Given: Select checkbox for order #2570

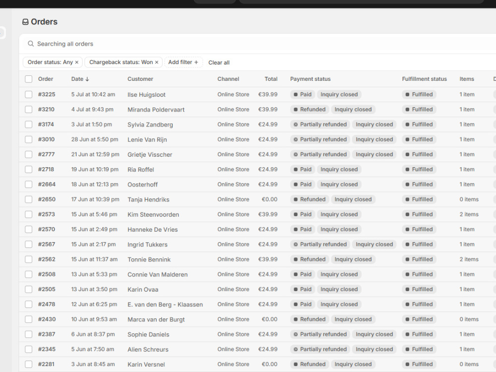Looking at the screenshot, I should click(x=28, y=229).
